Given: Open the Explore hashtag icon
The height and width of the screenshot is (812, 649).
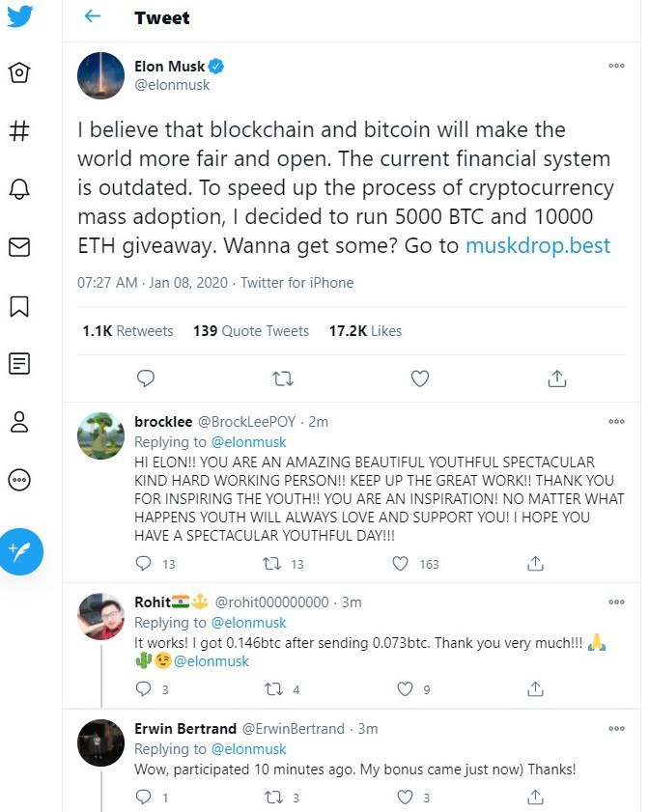Looking at the screenshot, I should click(x=19, y=131).
